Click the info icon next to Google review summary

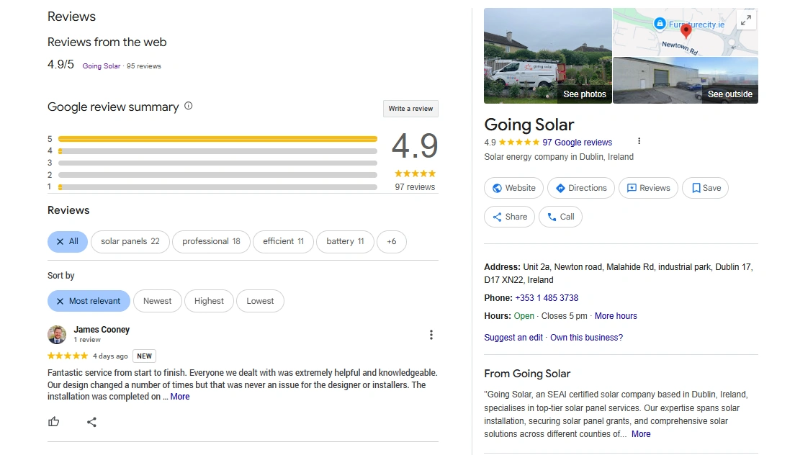tap(189, 106)
